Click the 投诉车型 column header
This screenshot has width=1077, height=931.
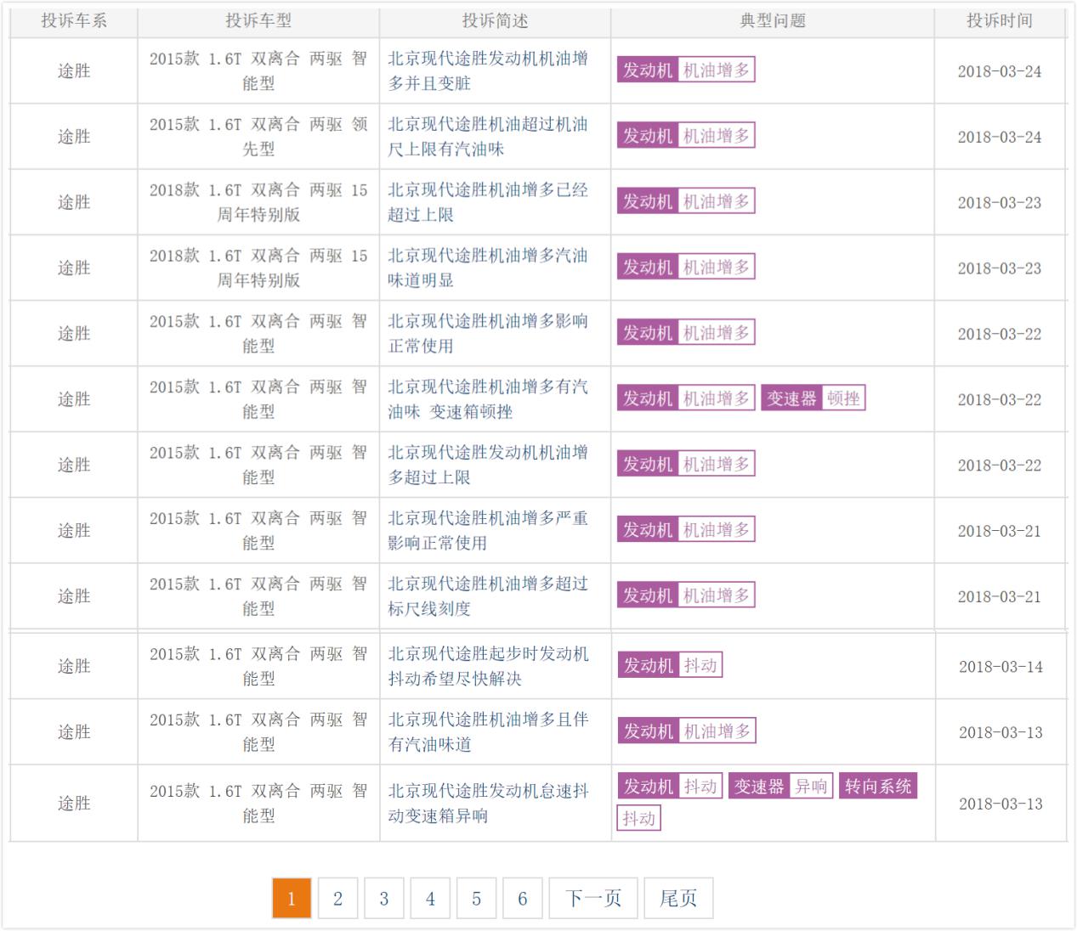258,20
